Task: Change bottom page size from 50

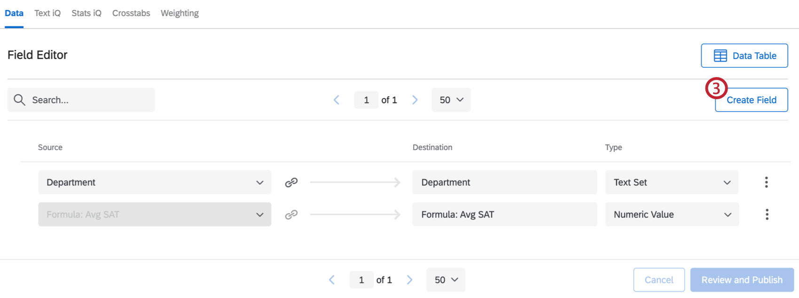Action: click(446, 280)
